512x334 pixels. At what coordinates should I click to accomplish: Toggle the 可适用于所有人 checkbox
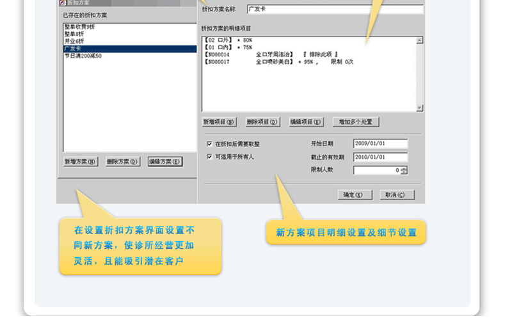pyautogui.click(x=209, y=156)
